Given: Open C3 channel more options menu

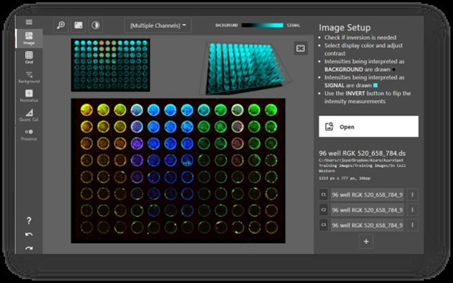Looking at the screenshot, I should pyautogui.click(x=412, y=225).
